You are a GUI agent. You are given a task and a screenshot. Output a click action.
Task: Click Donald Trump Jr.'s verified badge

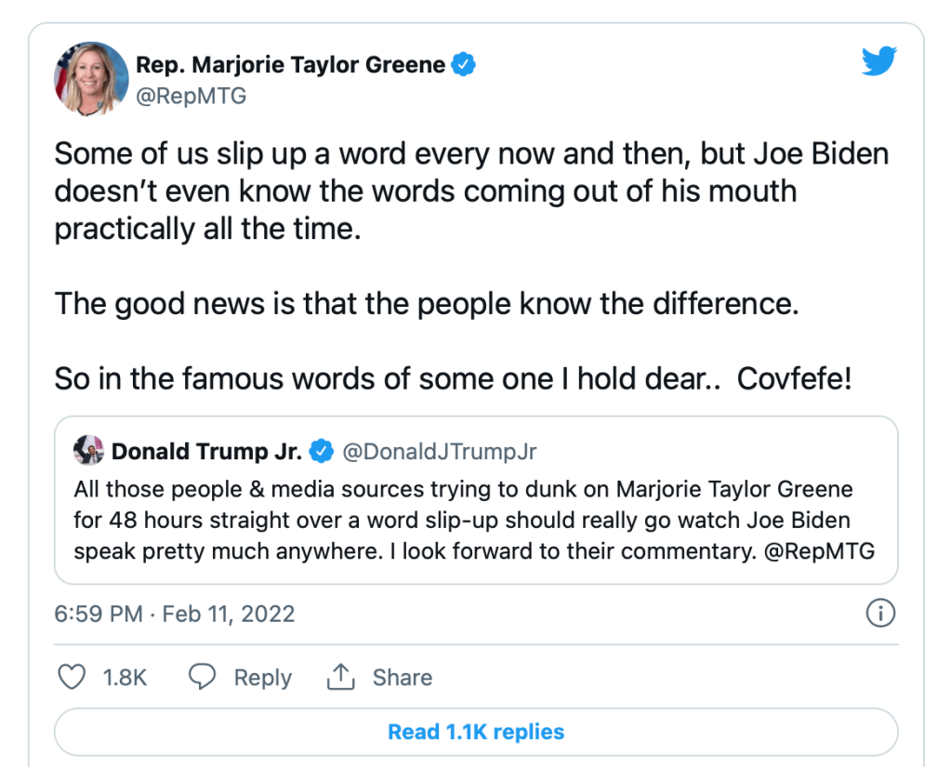point(322,453)
